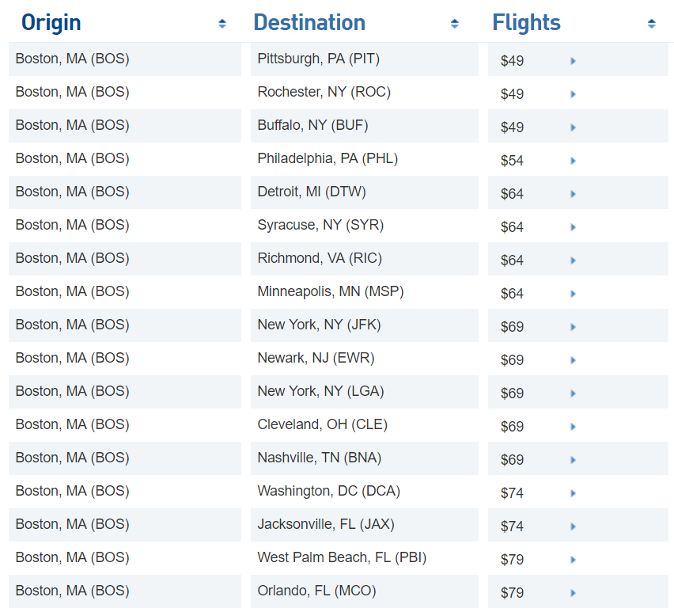Click the $74 fare for Jacksonville

512,526
